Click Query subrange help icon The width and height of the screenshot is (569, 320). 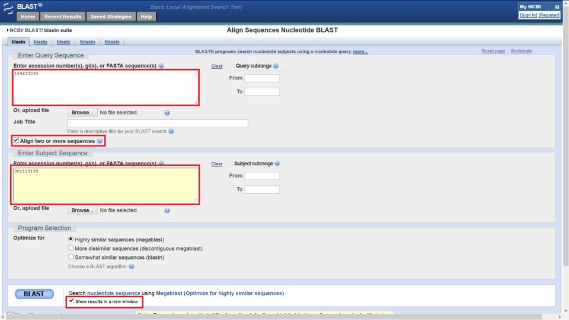click(x=276, y=66)
